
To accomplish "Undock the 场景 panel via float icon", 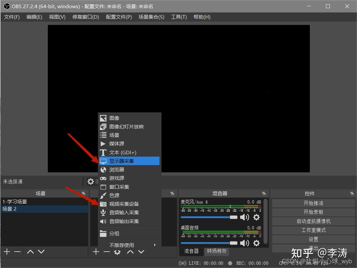I will 84,194.
